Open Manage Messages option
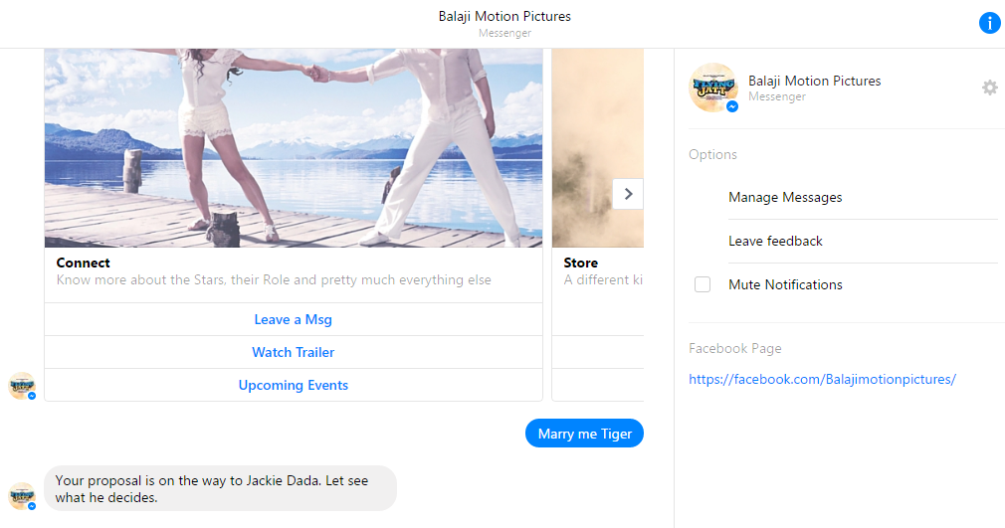The width and height of the screenshot is (1005, 528). [784, 197]
